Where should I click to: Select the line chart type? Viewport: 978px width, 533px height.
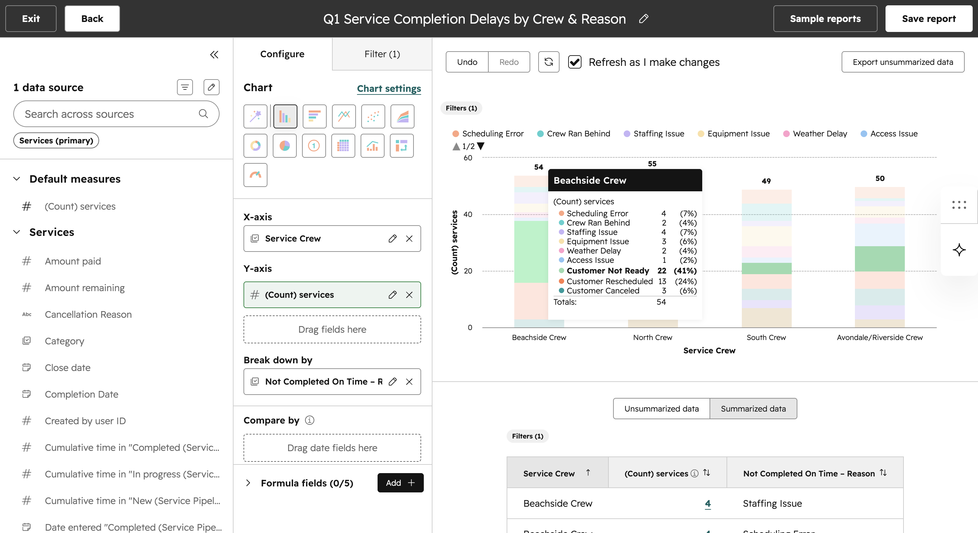[x=344, y=116]
